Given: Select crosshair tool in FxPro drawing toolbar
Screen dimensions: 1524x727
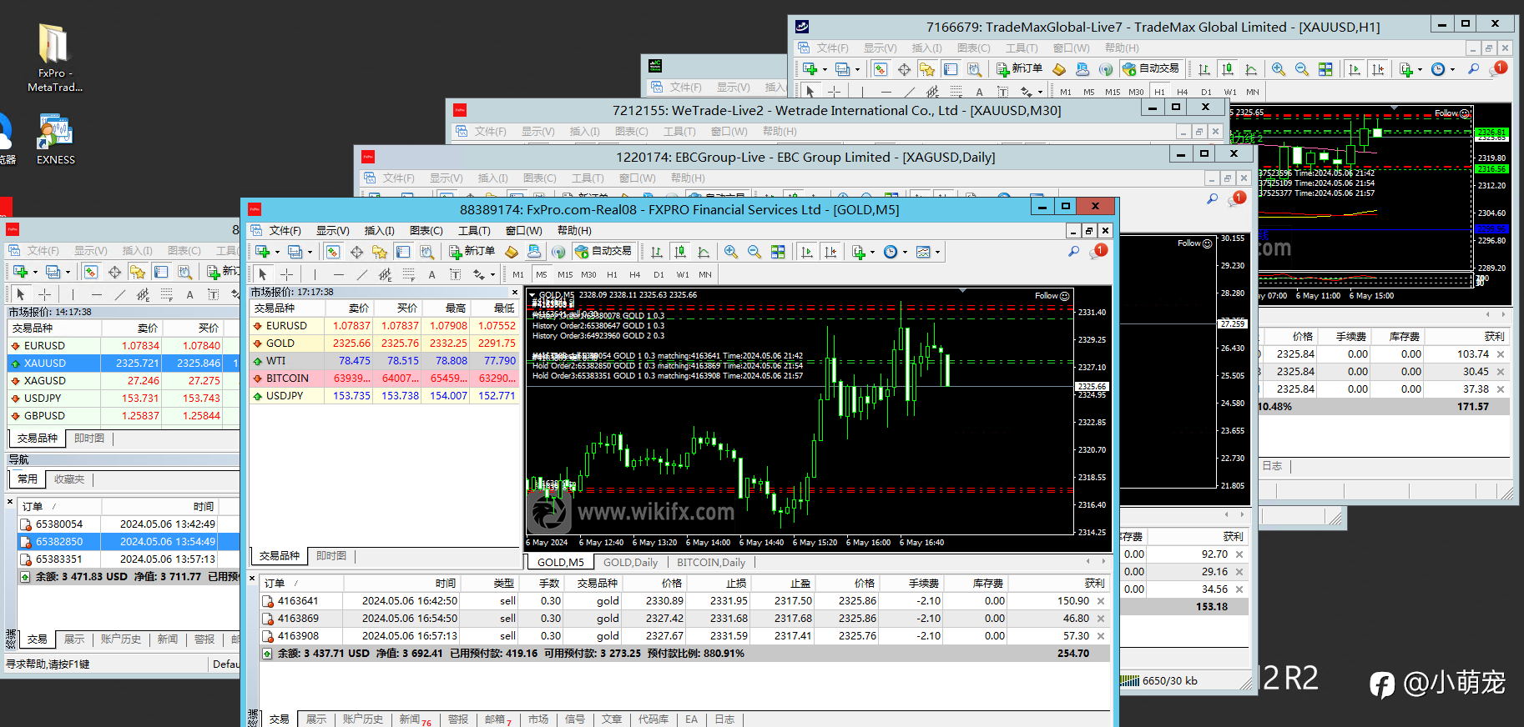Looking at the screenshot, I should 286,274.
